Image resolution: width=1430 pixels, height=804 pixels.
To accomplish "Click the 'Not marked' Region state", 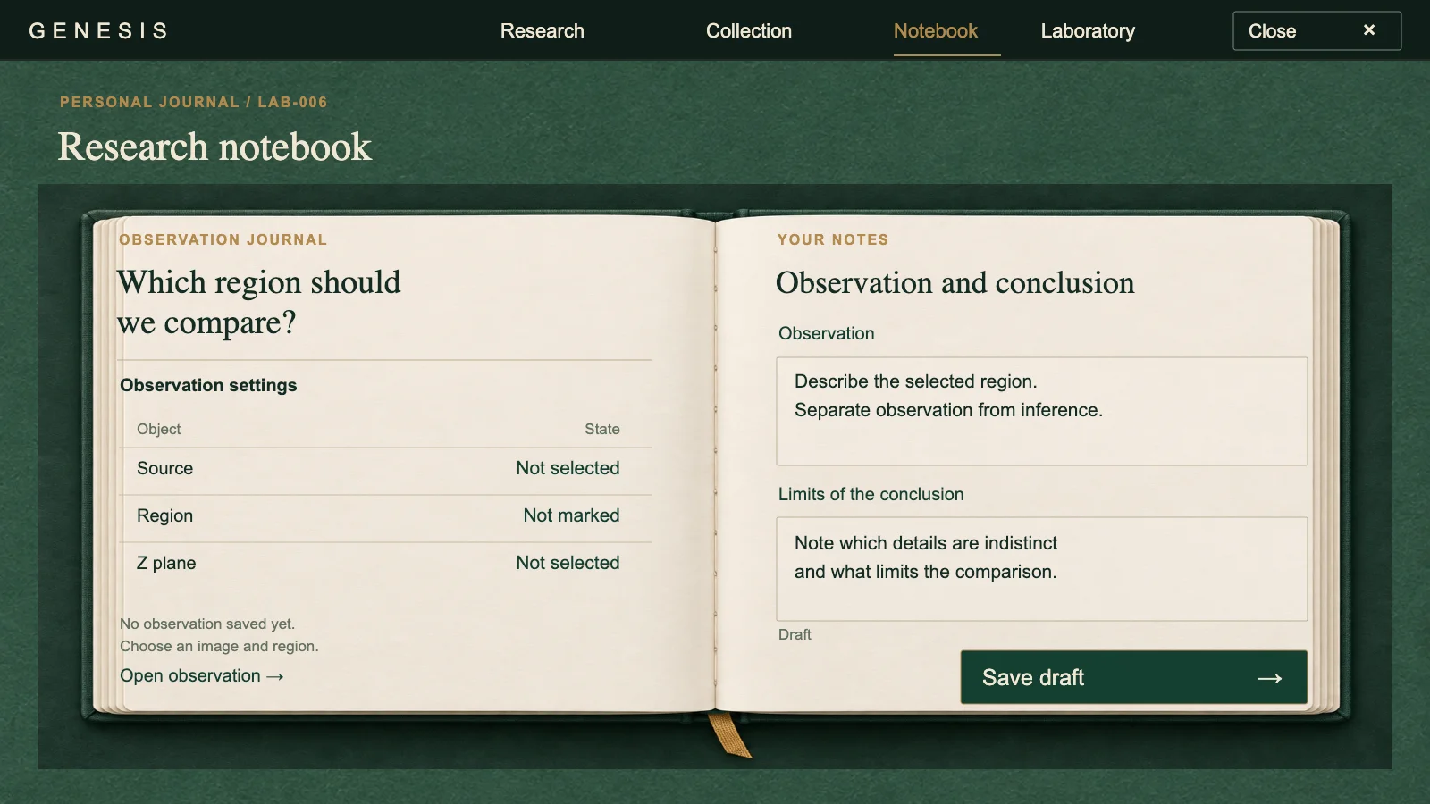I will [x=571, y=515].
